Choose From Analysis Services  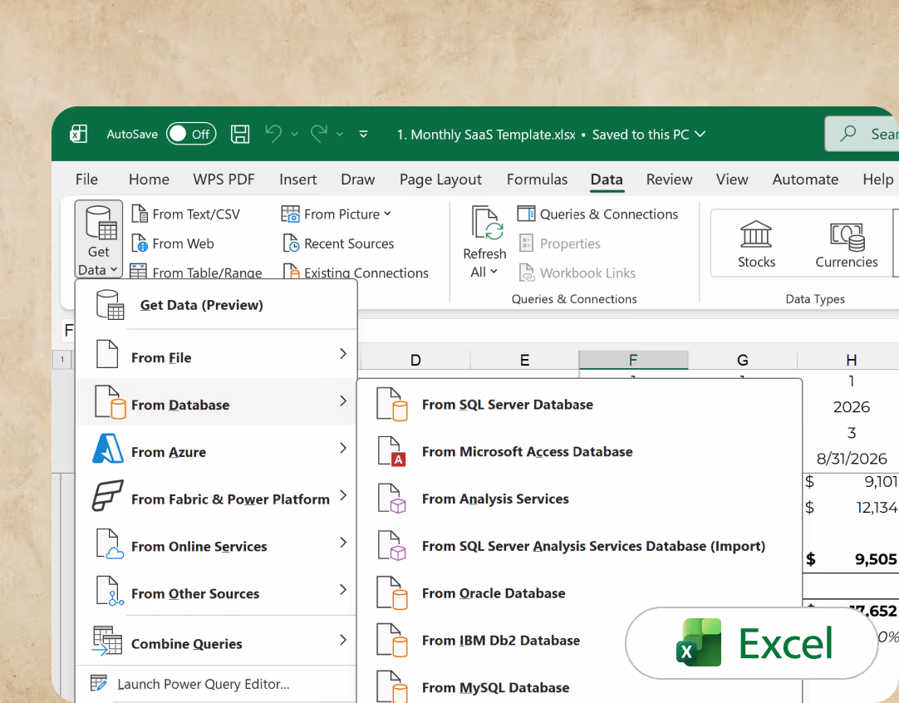point(579,499)
